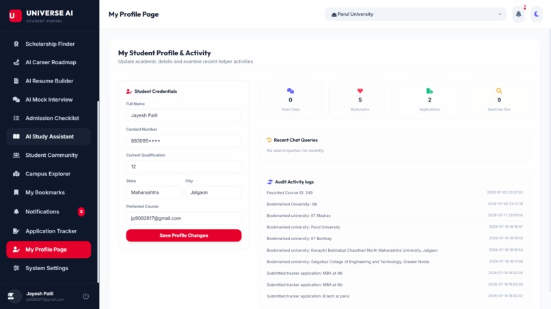Viewport: 551px width, 309px height.
Task: Click the My Profile Page user icon
Action: 16,250
